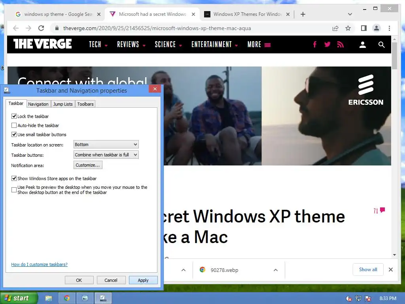Click the page vertical scrollbar thumb
Viewport: 405px width, 304px height.
[394, 55]
